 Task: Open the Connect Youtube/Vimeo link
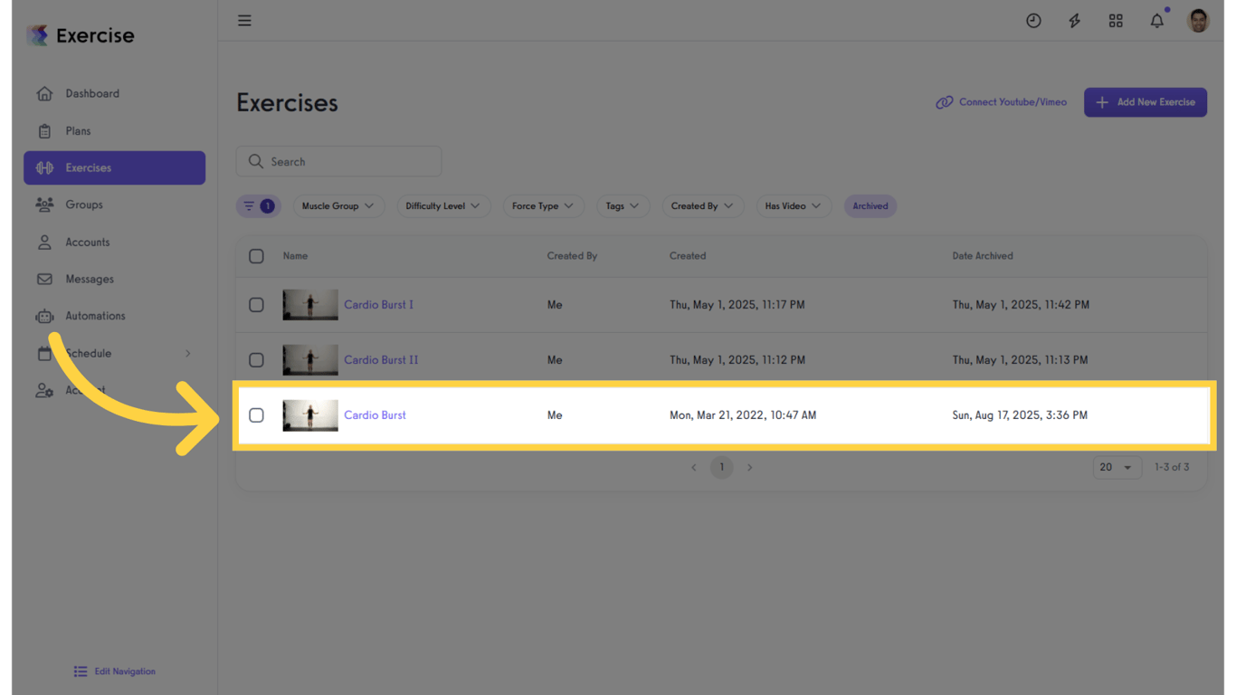pyautogui.click(x=1002, y=102)
